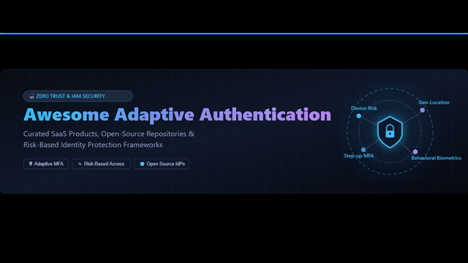Image resolution: width=468 pixels, height=263 pixels.
Task: Click the Device Risk node dot
Action: 359,115
